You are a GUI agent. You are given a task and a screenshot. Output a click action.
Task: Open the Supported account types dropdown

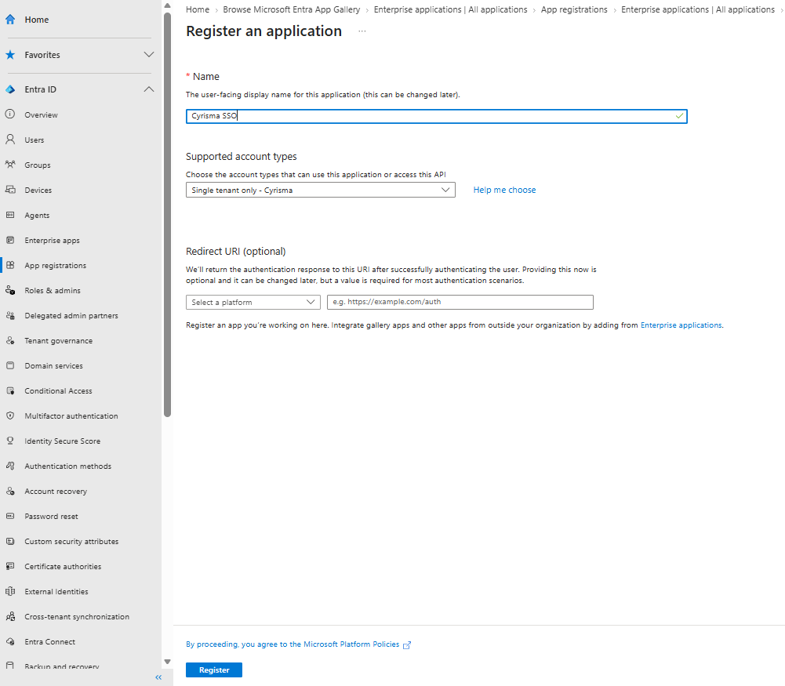[x=321, y=191]
